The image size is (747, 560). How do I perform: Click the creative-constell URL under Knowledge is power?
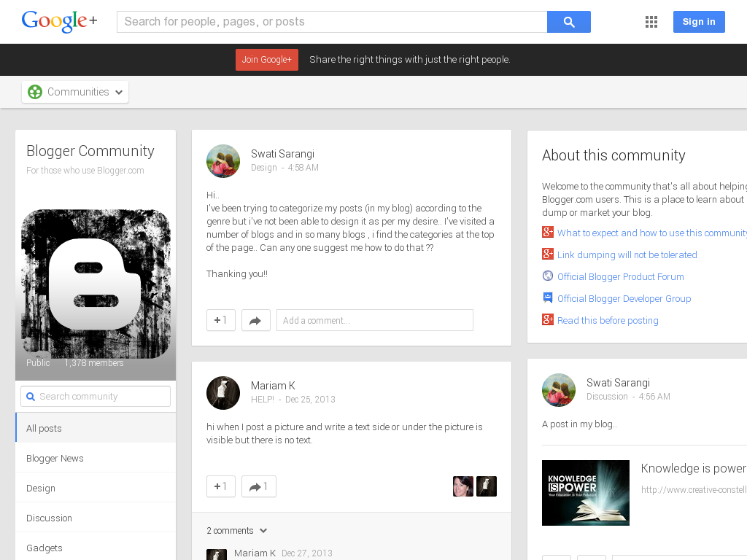click(694, 489)
